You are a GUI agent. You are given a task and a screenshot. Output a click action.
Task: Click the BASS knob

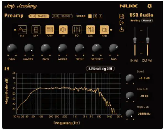pyautogui.click(x=46, y=48)
